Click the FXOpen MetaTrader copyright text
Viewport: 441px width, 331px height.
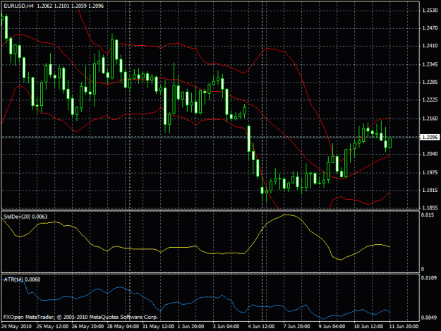pyautogui.click(x=80, y=317)
